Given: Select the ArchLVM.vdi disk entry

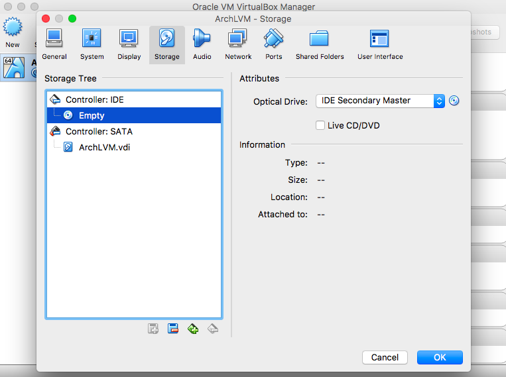Looking at the screenshot, I should point(134,147).
